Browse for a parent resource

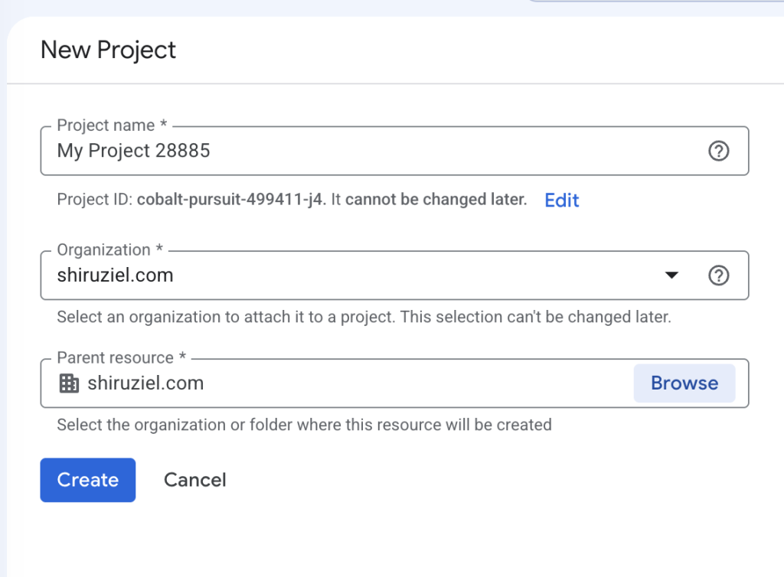click(684, 383)
